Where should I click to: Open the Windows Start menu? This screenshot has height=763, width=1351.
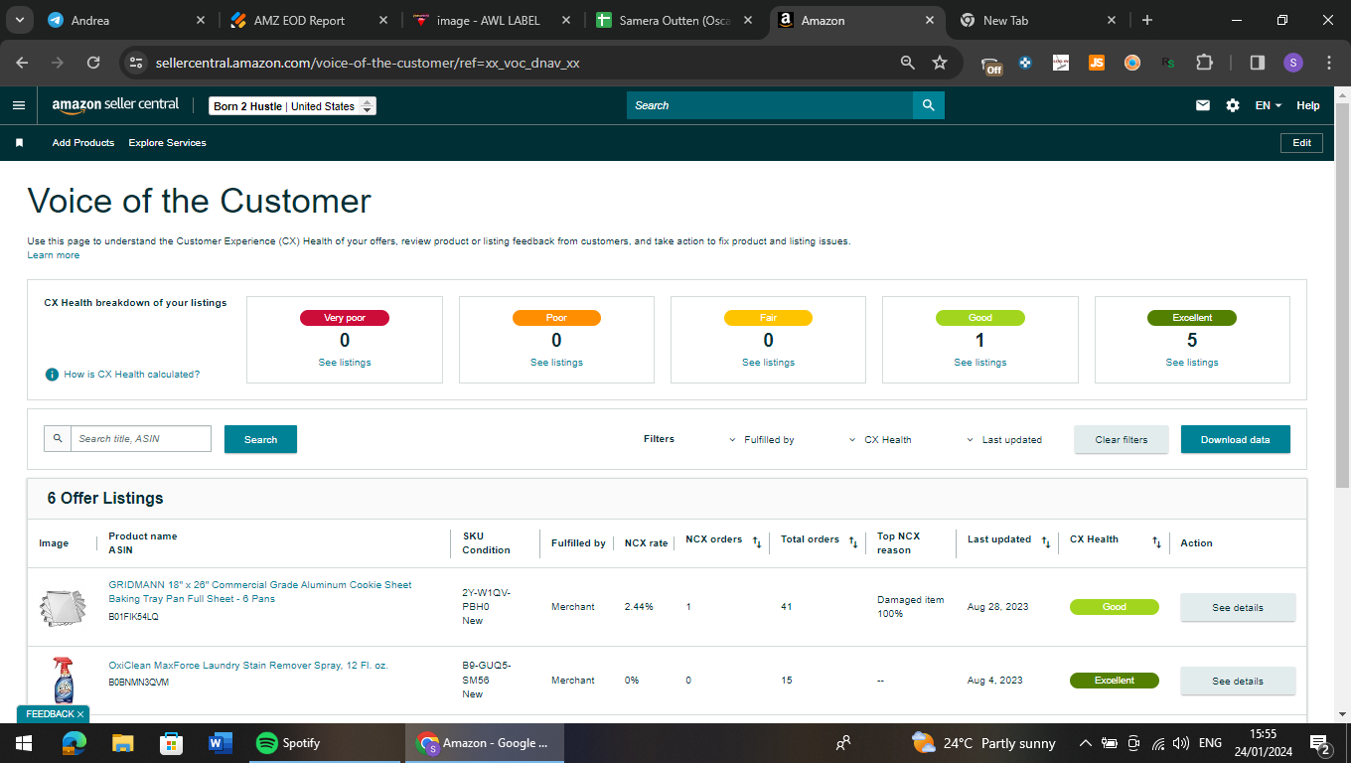(24, 743)
